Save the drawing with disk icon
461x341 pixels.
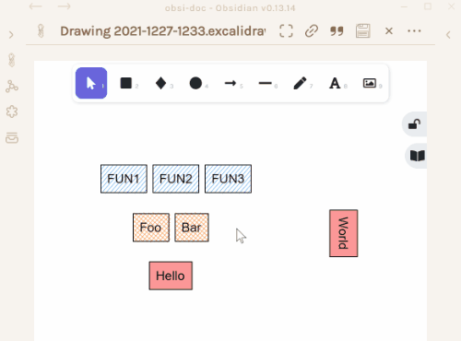click(363, 31)
